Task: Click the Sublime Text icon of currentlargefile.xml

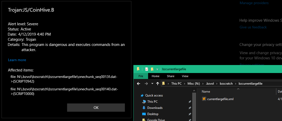Action: (204, 99)
